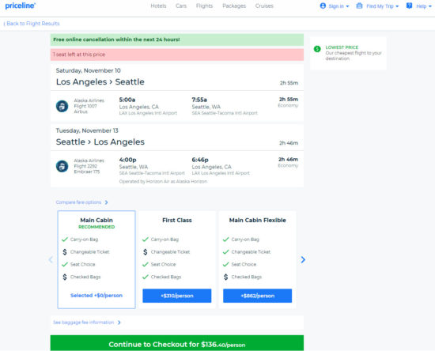Go Back to Flight Results

tap(32, 24)
